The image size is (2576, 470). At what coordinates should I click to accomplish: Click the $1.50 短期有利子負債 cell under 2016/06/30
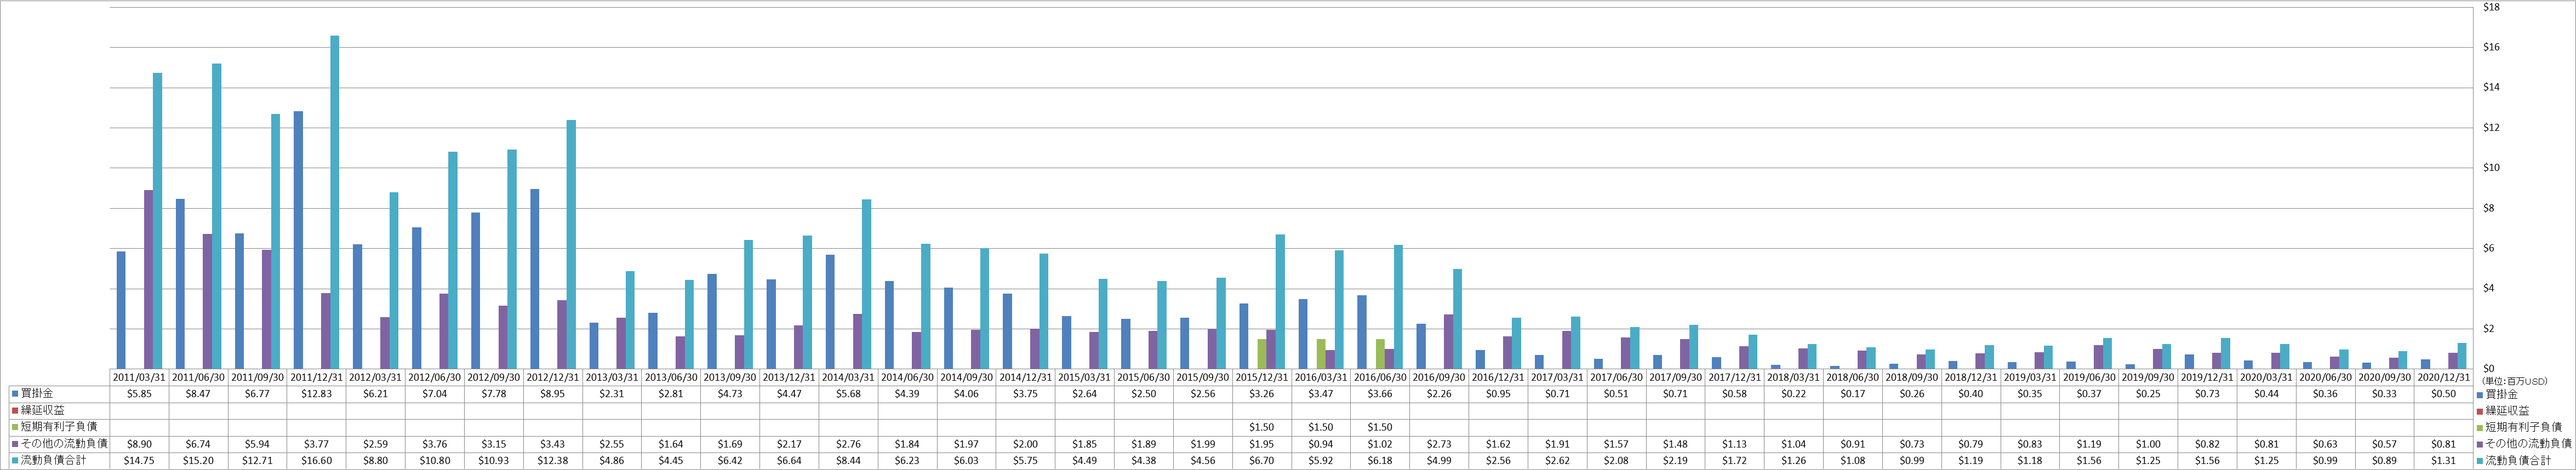coord(1379,427)
